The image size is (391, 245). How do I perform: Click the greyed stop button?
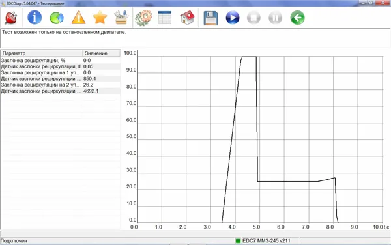pyautogui.click(x=254, y=18)
